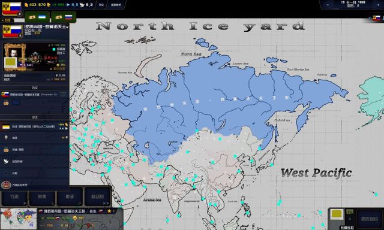Viewport: 384px width, 230px height.
Task: Click the Russian Empire flag in top-left corner
Action: coord(11,8)
